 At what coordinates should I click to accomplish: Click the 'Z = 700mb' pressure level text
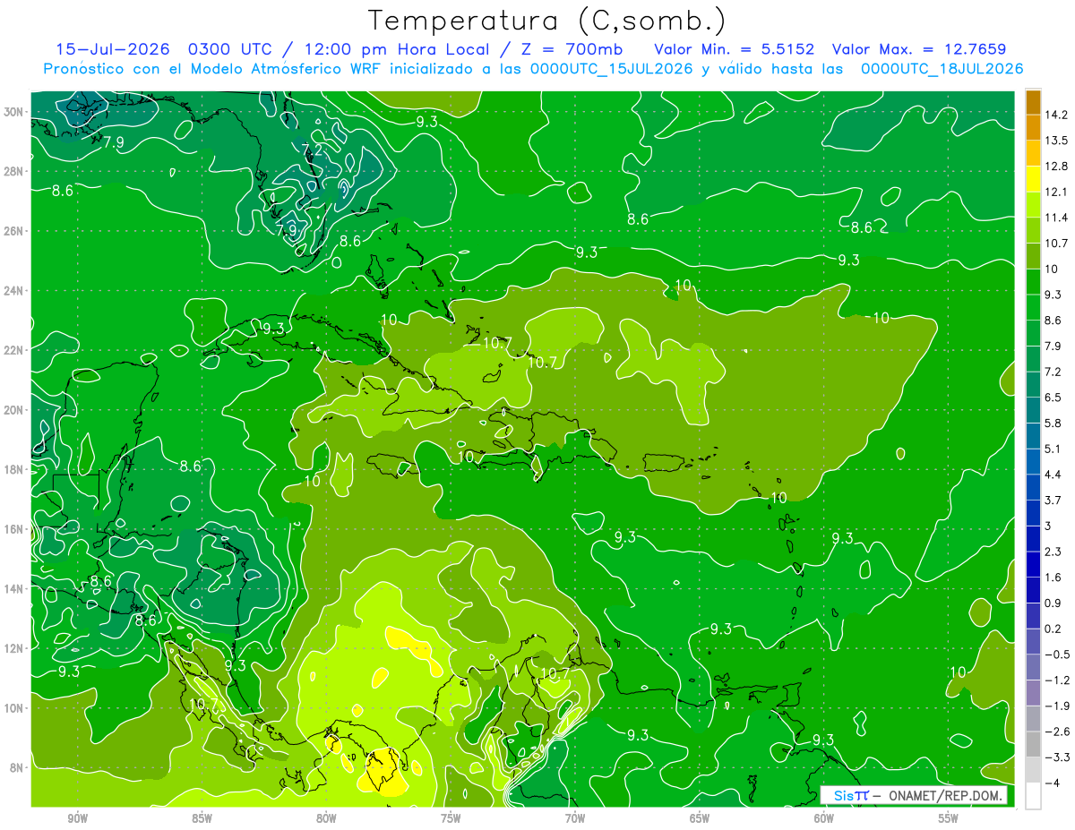coord(568,48)
